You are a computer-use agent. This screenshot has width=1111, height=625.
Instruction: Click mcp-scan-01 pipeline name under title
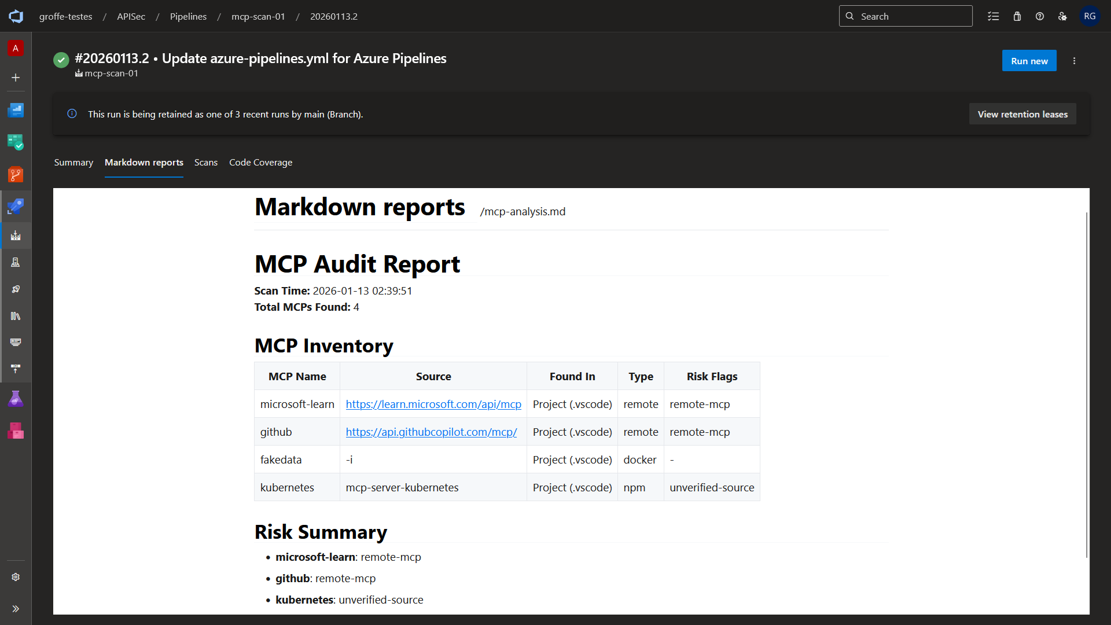[x=111, y=73]
